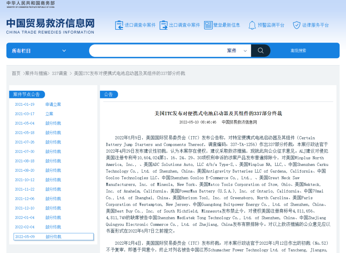The image size is (346, 253).
Task: Open 壁垒最新信息 link
Action: 227,25
